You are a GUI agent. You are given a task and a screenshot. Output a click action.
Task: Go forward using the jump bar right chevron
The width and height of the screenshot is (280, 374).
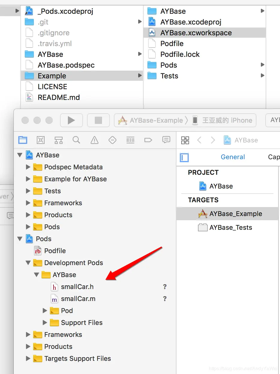tap(213, 140)
